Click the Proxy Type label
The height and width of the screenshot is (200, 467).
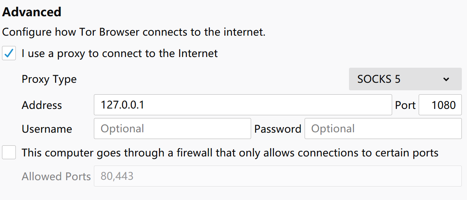(49, 80)
